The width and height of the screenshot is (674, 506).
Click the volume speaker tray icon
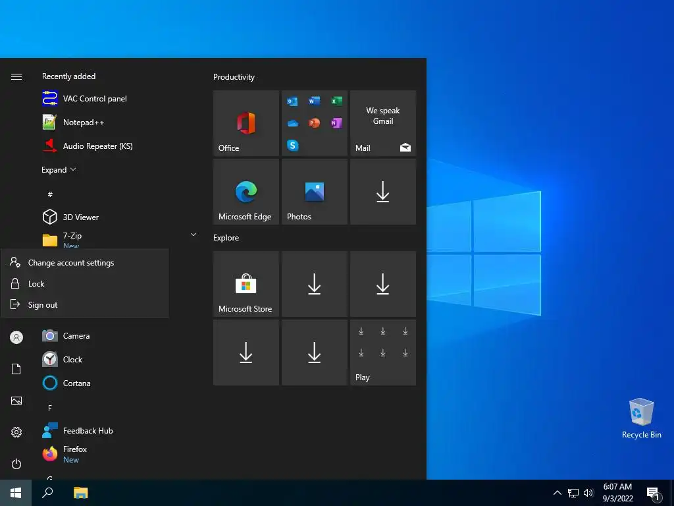click(x=588, y=493)
